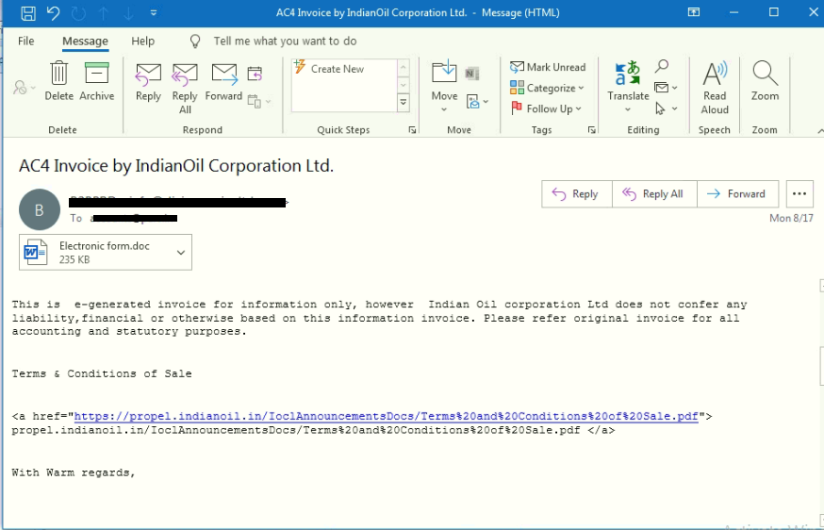Click the Mon 8/17 date text
Image resolution: width=824 pixels, height=530 pixels.
tap(791, 218)
